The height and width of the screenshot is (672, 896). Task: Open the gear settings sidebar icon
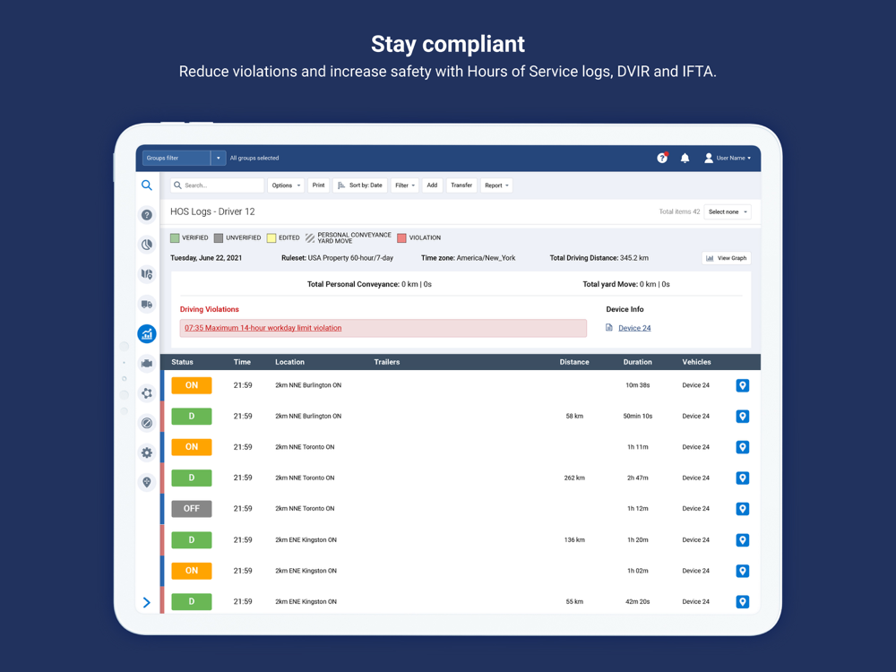tap(147, 452)
